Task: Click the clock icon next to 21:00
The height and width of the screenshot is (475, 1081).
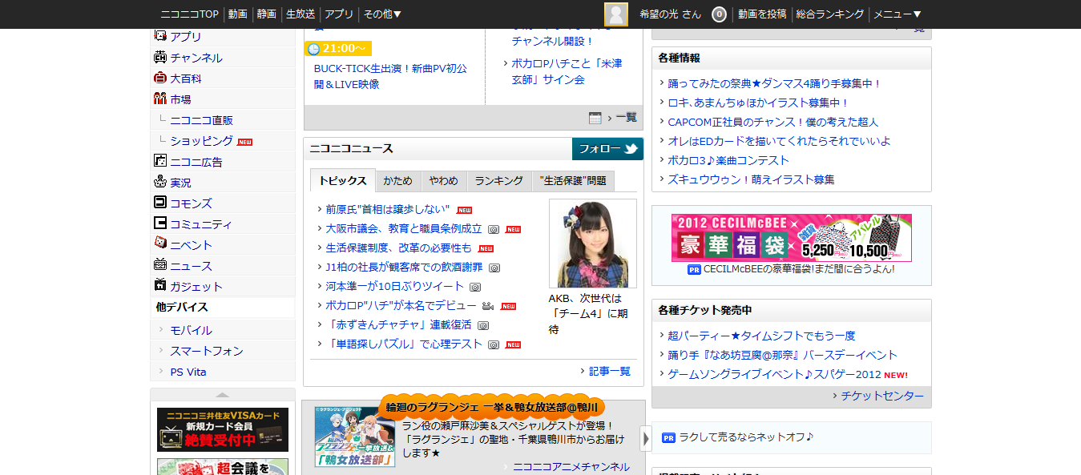Action: coord(313,49)
